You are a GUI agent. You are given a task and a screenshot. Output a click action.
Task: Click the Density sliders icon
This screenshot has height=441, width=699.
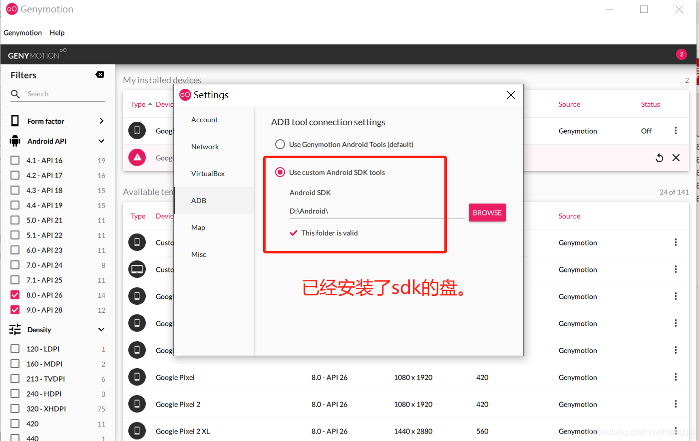15,329
